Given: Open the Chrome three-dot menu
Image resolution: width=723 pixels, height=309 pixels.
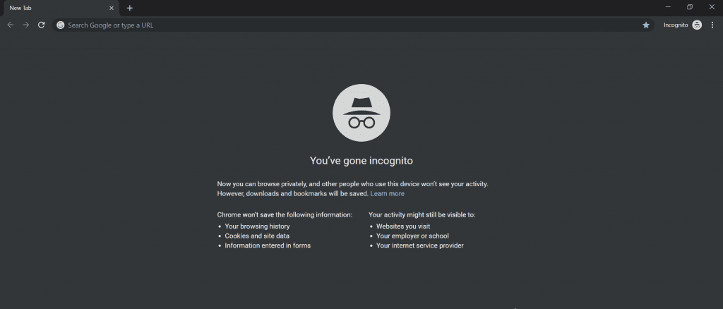Looking at the screenshot, I should [x=712, y=25].
